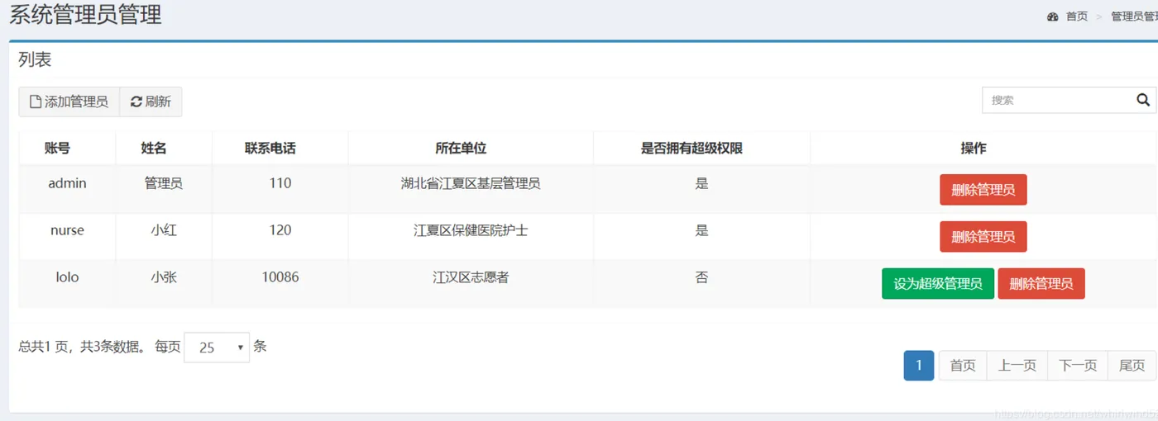Go to pagination page 1
1158x421 pixels.
[x=919, y=366]
